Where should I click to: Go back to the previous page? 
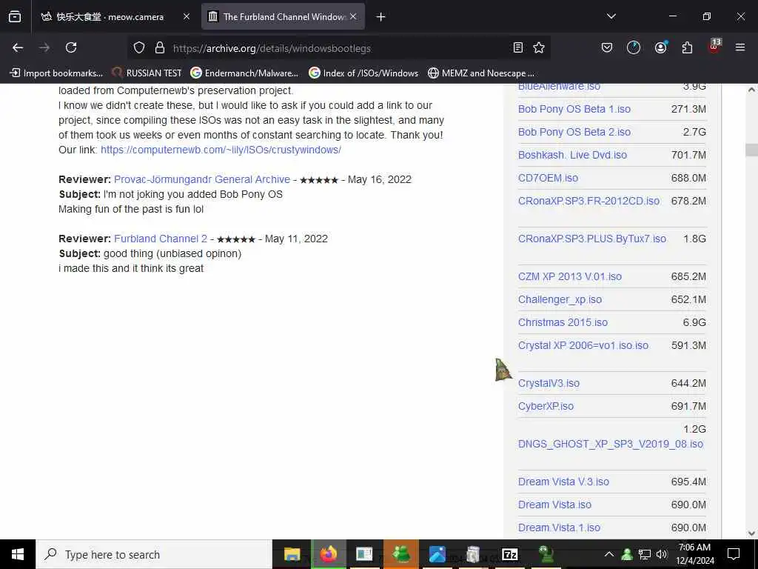pos(18,47)
